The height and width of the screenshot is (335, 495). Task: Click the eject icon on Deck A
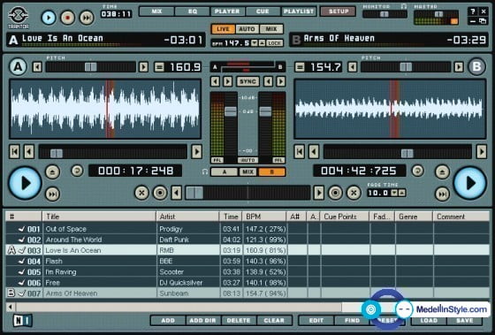(x=52, y=171)
